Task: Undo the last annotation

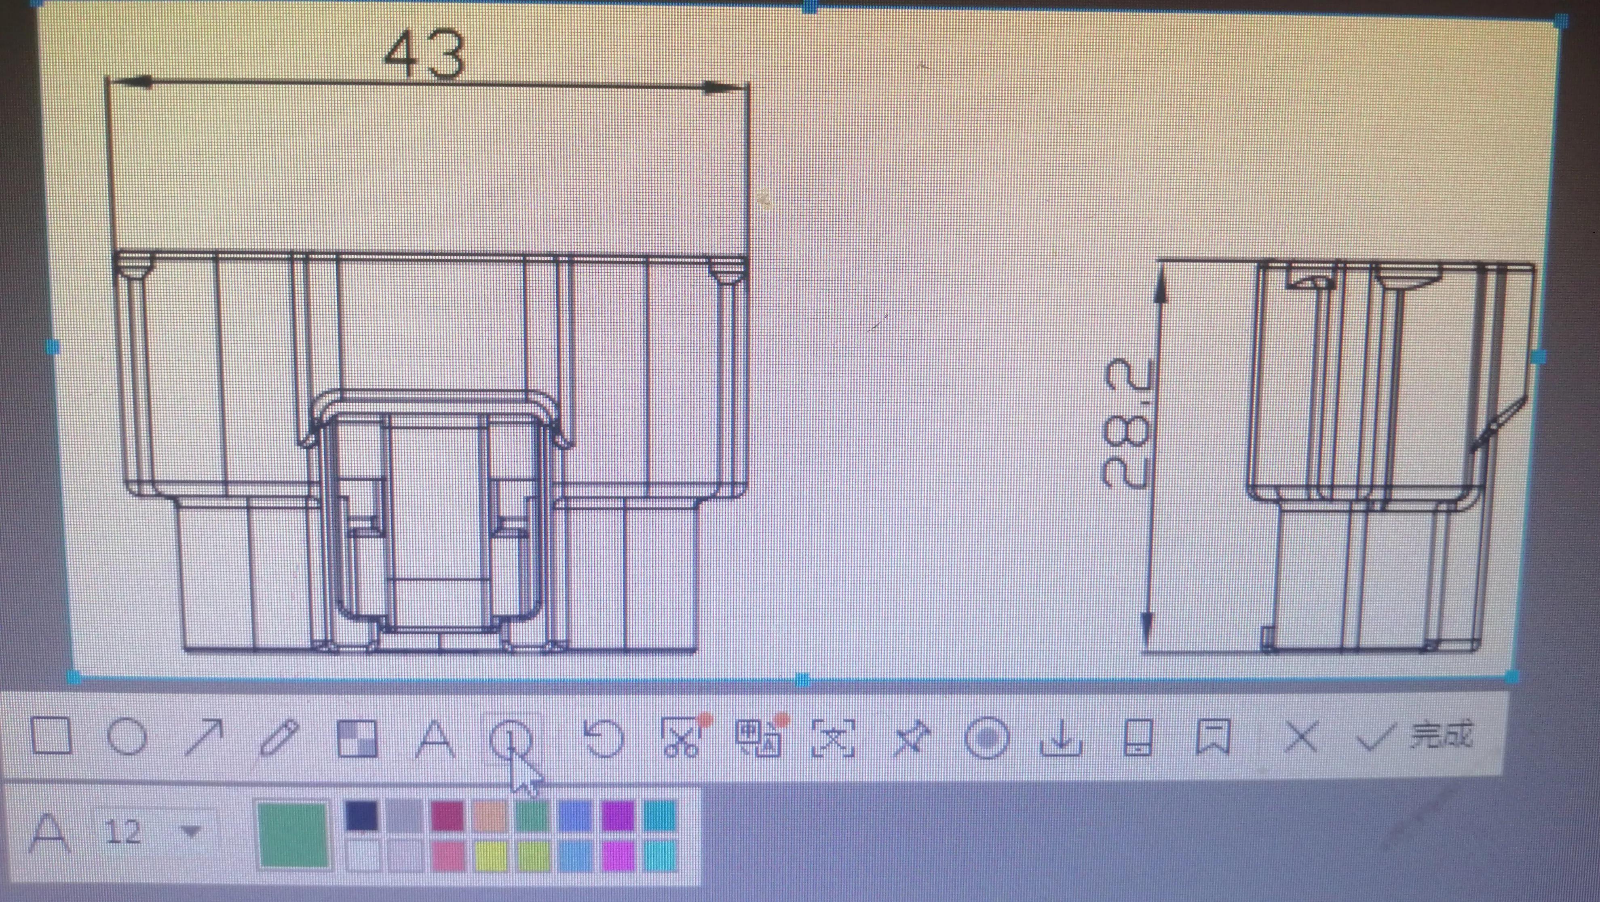Action: click(x=604, y=739)
